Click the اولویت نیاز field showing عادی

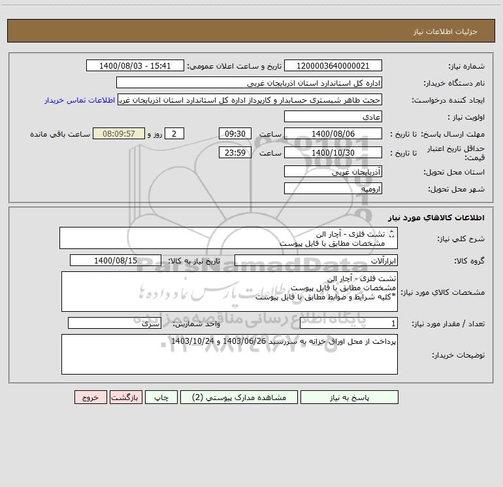pyautogui.click(x=333, y=116)
